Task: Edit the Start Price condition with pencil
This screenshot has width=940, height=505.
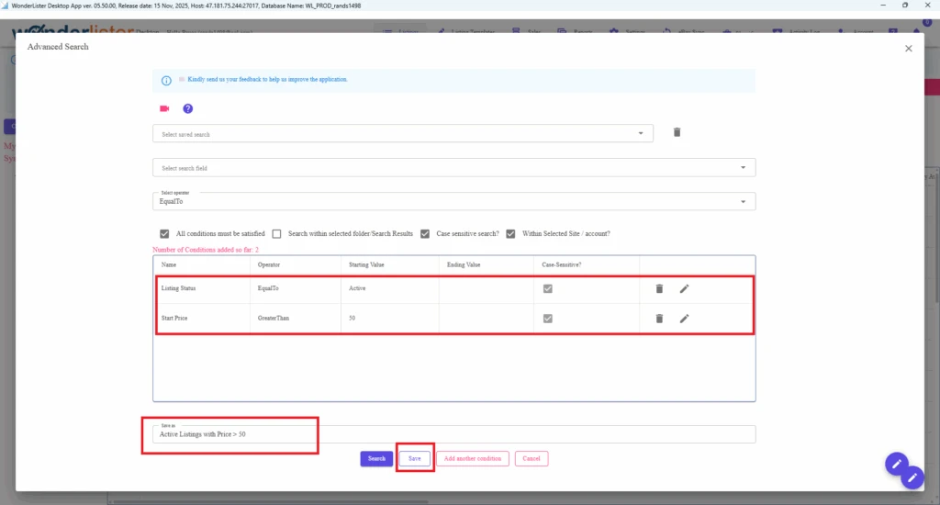Action: 684,319
